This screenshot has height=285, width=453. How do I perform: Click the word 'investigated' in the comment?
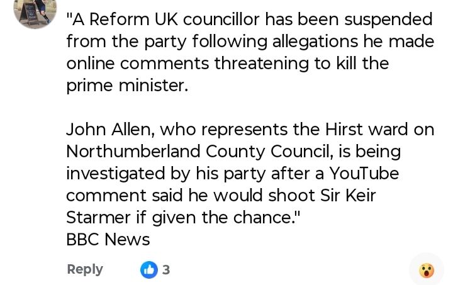point(116,174)
